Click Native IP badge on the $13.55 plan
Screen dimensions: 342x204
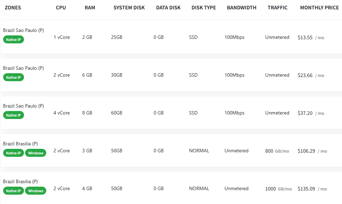click(x=14, y=40)
